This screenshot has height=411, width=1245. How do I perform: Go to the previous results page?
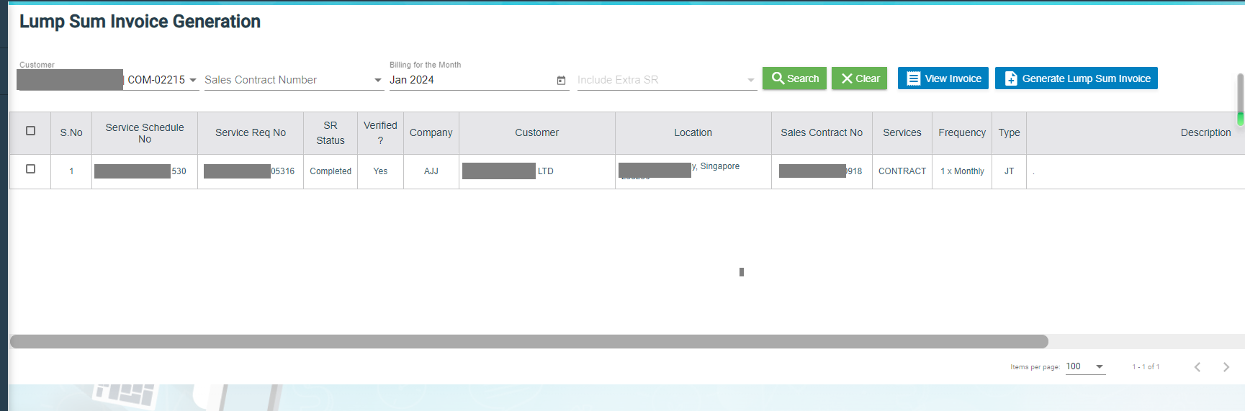point(1197,367)
